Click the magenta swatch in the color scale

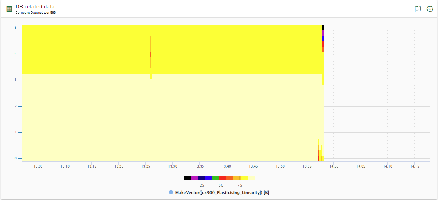195,178
